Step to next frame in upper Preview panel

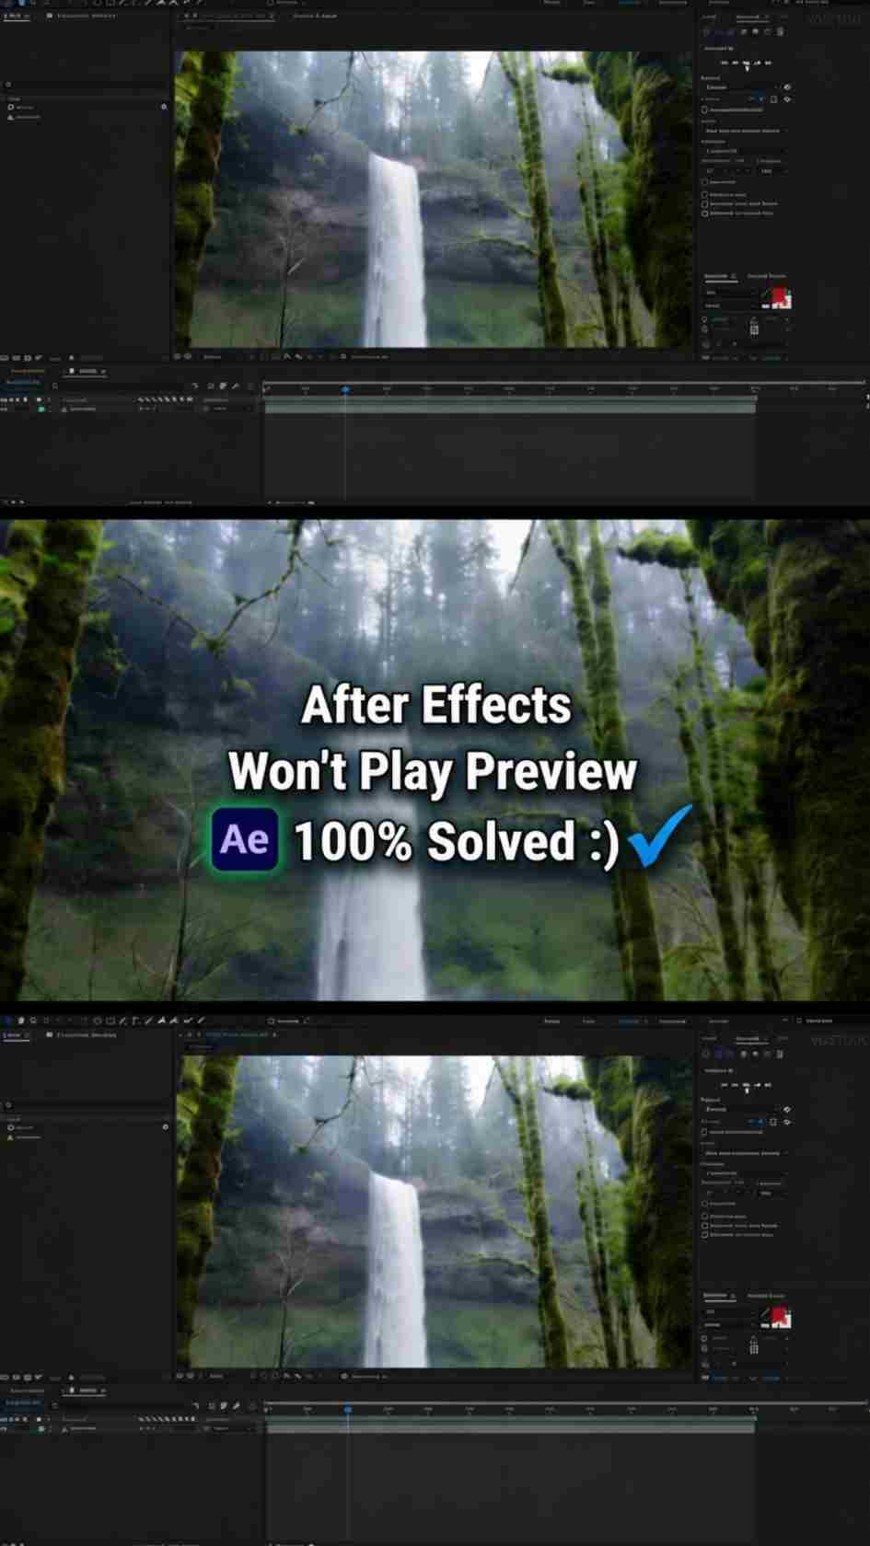coord(758,63)
